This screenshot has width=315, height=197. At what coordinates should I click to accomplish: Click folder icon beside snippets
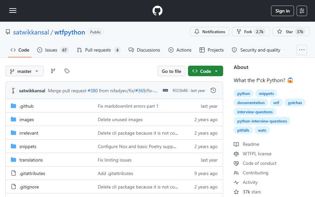(13, 146)
